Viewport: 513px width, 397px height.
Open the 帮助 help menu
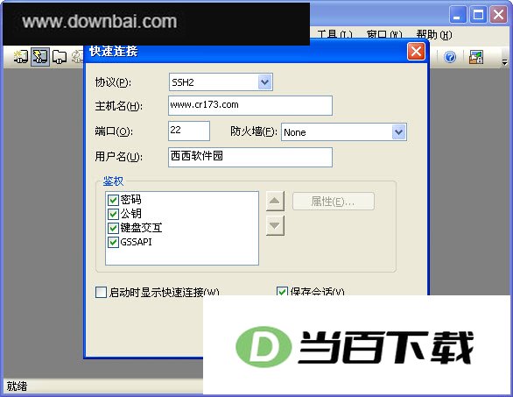[434, 35]
